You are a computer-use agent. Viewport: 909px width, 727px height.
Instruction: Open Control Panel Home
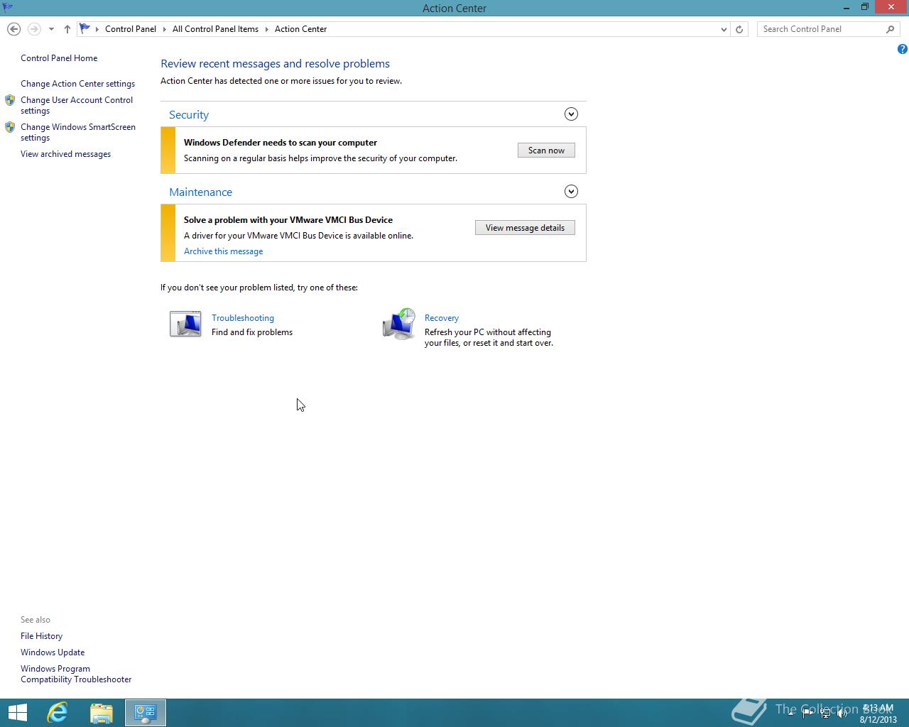[x=59, y=58]
